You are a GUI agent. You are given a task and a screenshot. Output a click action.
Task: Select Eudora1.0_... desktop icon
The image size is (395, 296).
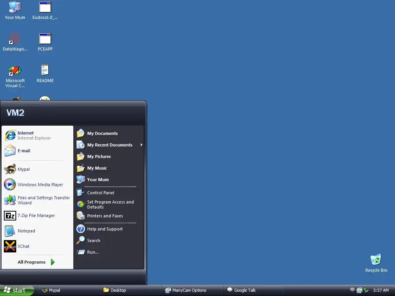pyautogui.click(x=45, y=10)
